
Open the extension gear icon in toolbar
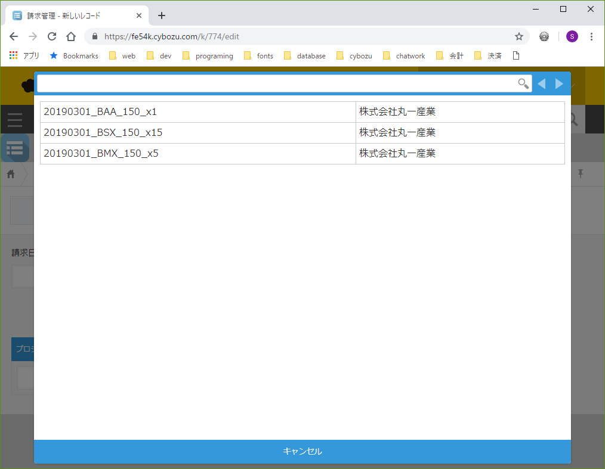coord(544,36)
